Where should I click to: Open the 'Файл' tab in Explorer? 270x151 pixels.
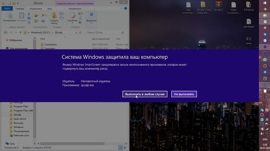tap(7, 8)
